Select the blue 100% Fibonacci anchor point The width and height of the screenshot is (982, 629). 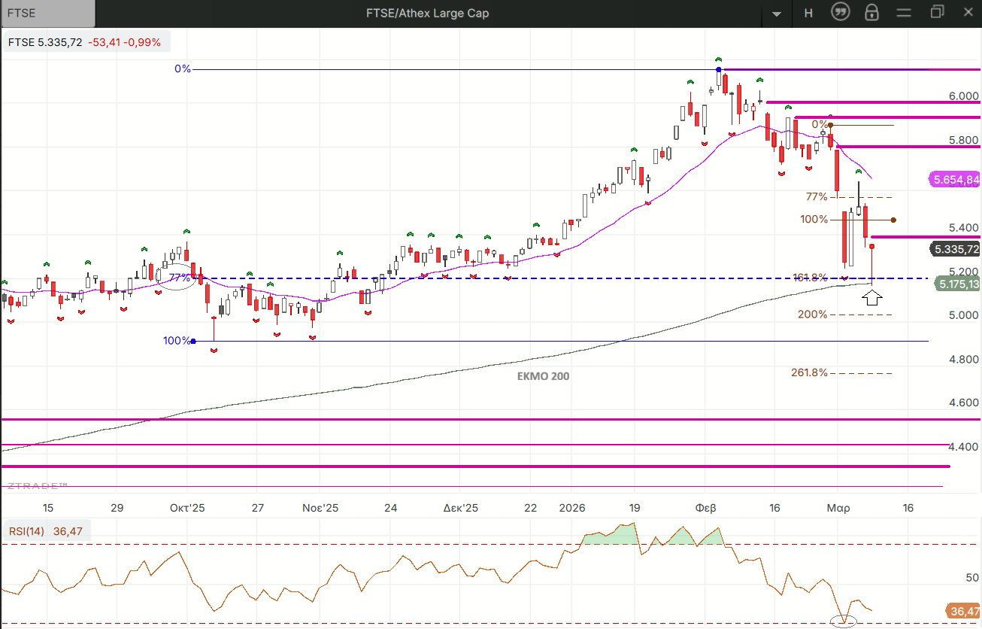194,341
